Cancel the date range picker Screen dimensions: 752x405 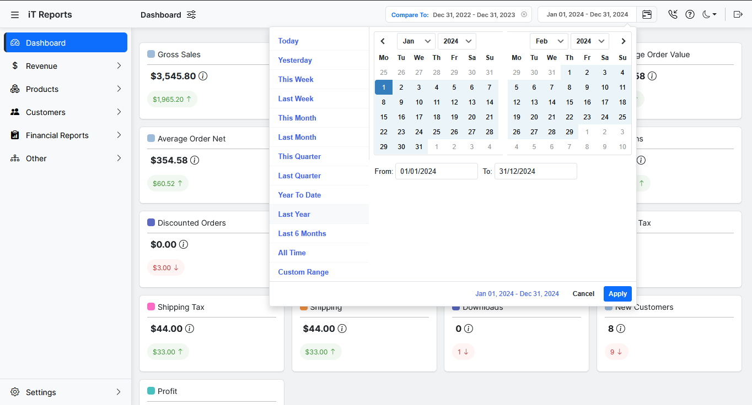coord(583,294)
